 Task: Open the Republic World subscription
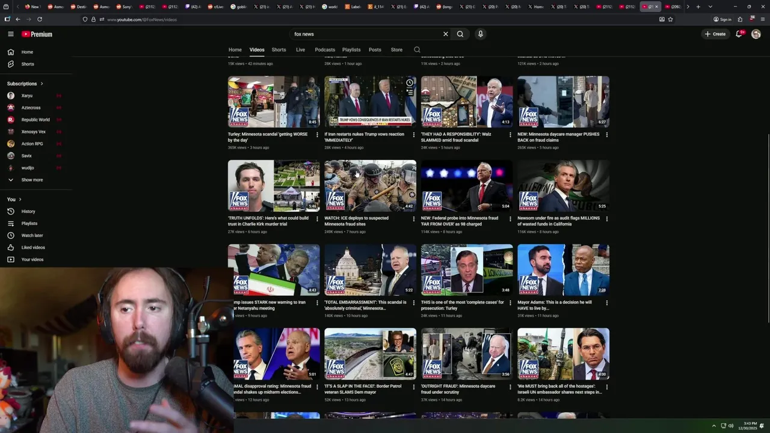[36, 120]
